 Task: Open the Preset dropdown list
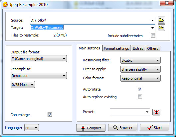coord(130,112)
